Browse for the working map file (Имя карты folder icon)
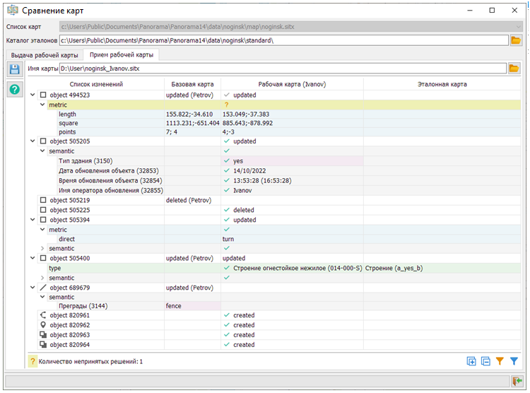Viewport: 530px width, 393px height. (514, 69)
